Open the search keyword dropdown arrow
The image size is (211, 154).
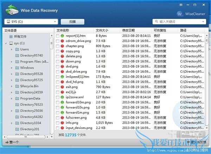click(203, 22)
